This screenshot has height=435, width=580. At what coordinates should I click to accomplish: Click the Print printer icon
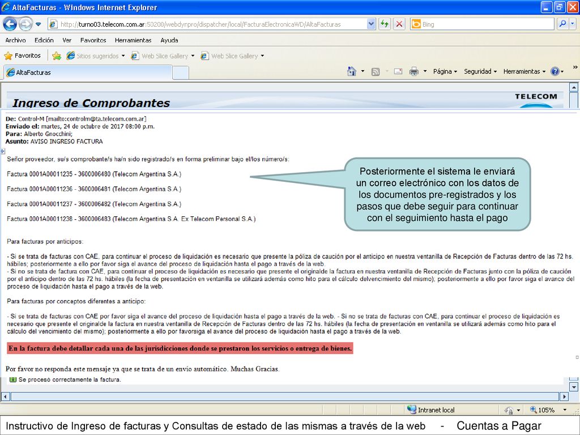pos(414,71)
